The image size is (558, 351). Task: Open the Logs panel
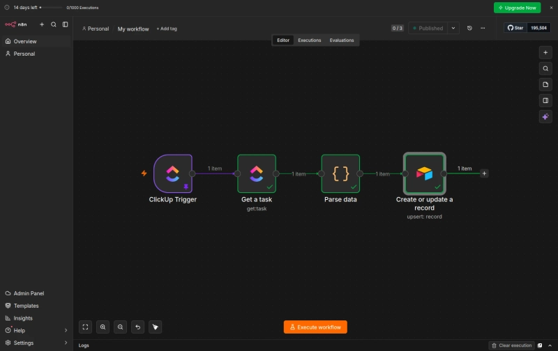pyautogui.click(x=84, y=345)
